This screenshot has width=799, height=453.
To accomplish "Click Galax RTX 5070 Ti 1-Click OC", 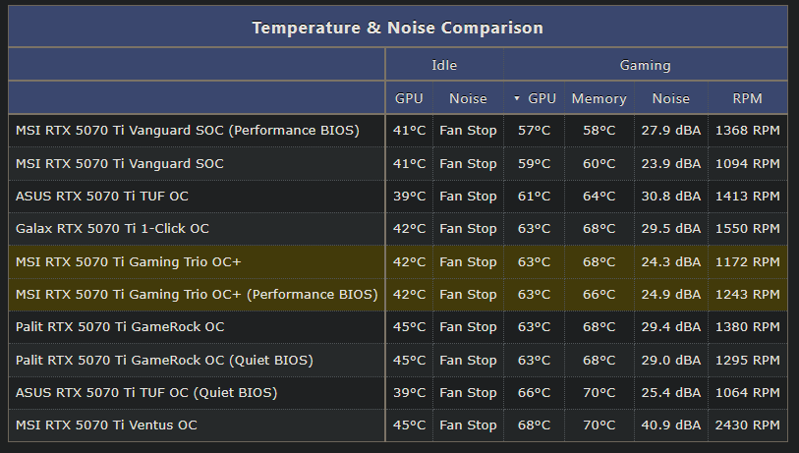I will [112, 229].
